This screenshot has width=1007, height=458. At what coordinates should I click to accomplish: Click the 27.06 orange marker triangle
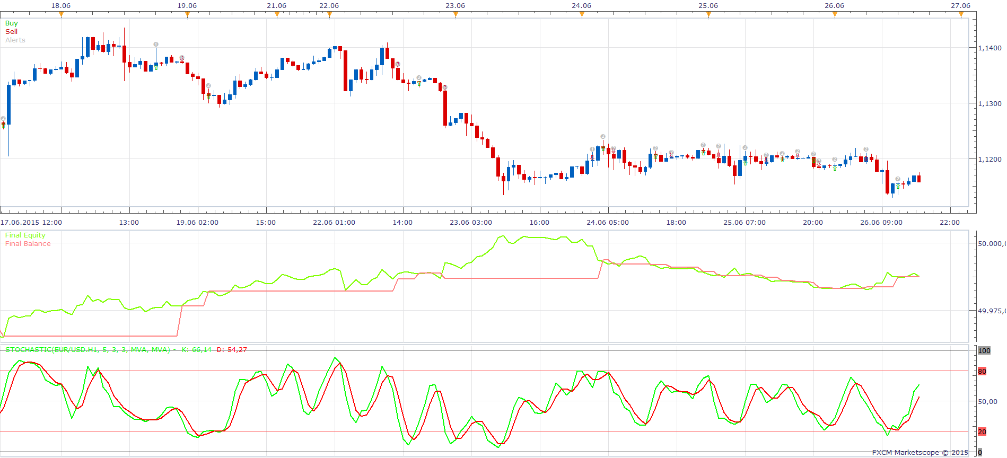pyautogui.click(x=961, y=14)
